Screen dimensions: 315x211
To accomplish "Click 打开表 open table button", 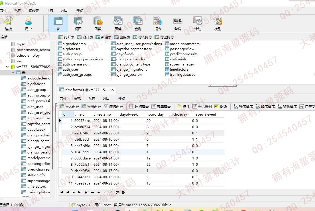I will pos(66,37).
